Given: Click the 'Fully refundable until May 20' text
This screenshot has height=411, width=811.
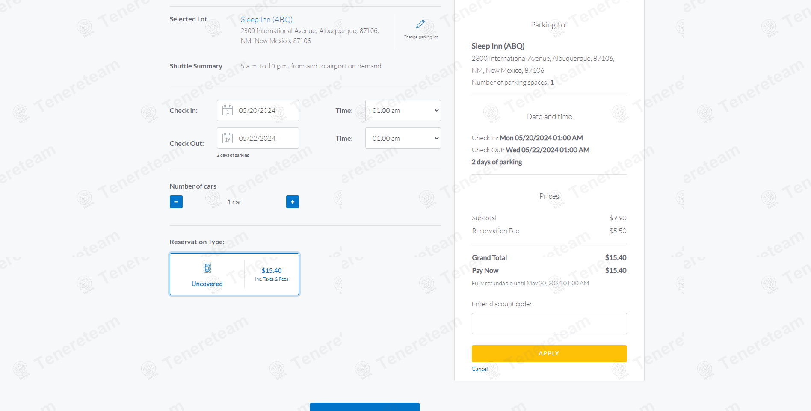Looking at the screenshot, I should tap(530, 284).
